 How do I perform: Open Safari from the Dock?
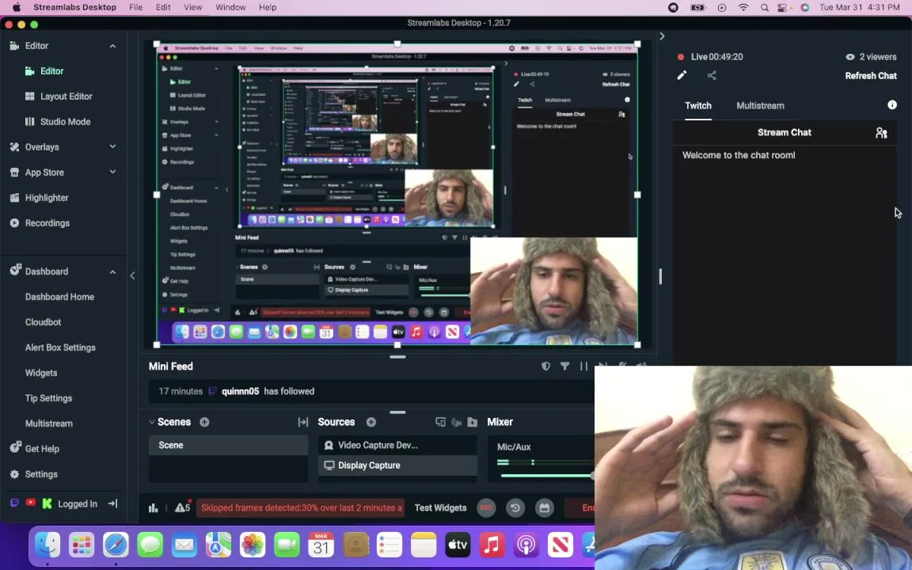click(116, 545)
